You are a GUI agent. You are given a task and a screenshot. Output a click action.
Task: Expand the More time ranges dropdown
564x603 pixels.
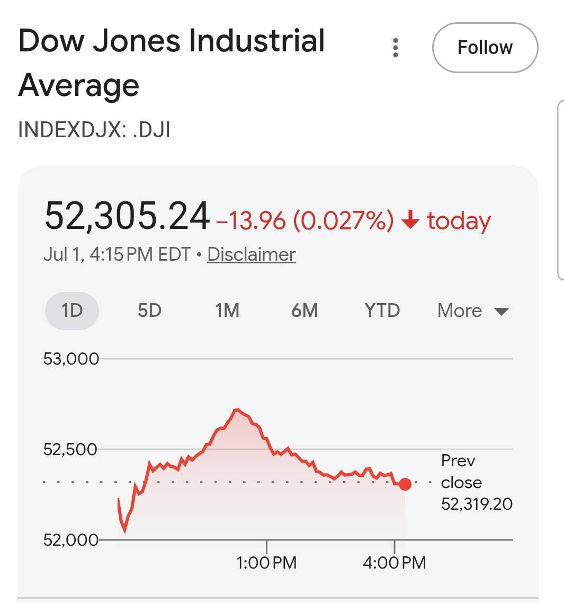473,311
